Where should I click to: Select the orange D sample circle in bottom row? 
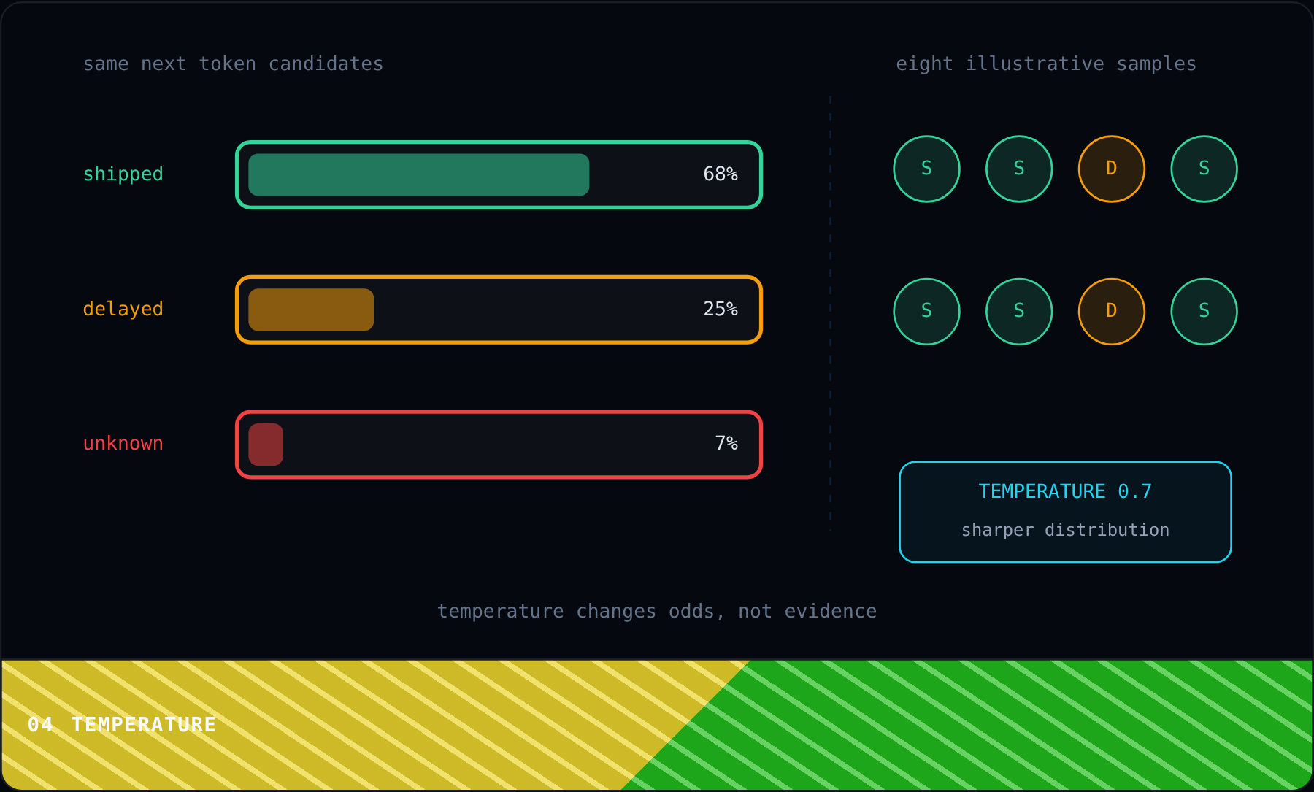point(1111,312)
